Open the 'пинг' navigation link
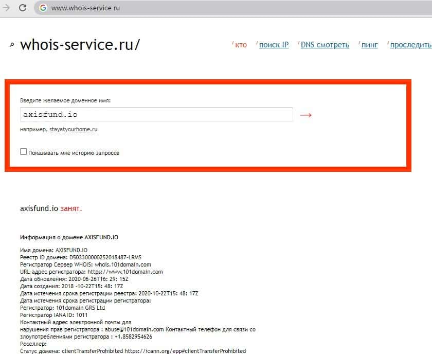 tap(369, 45)
